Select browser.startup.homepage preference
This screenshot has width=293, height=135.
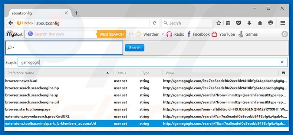[146, 109]
